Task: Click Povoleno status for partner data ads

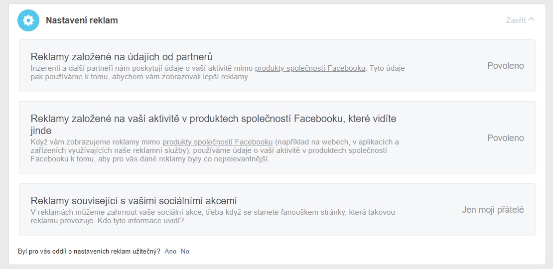Action: pos(505,66)
